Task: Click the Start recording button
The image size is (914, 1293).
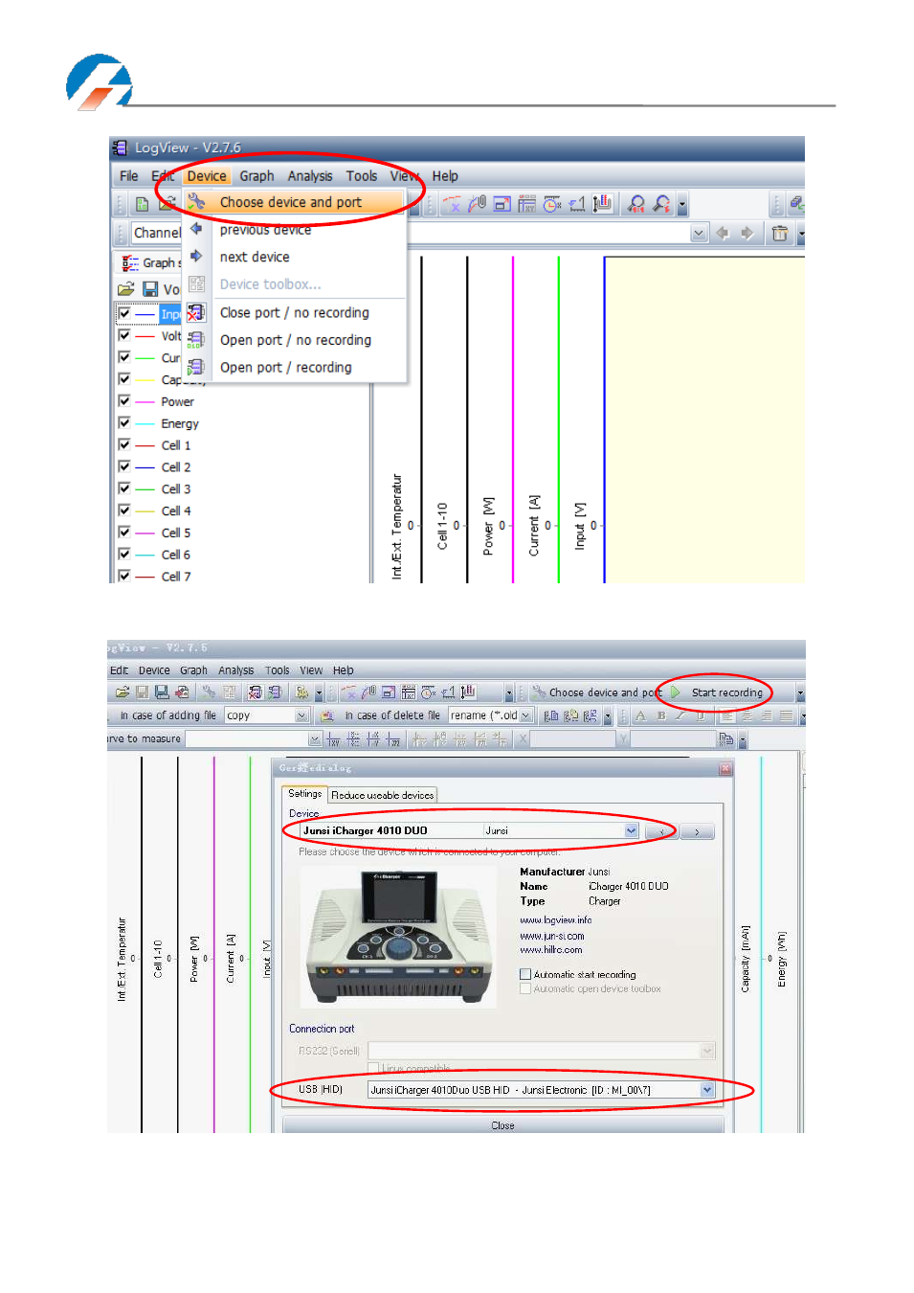Action: [718, 692]
